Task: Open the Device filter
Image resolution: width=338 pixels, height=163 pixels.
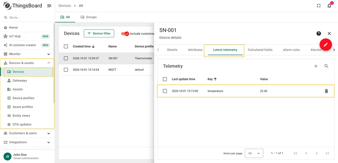Action: (x=99, y=34)
